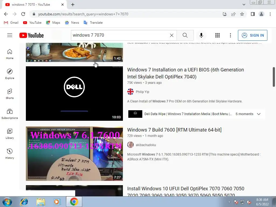Click the magnifier search button
The image size is (276, 207).
pyautogui.click(x=185, y=35)
